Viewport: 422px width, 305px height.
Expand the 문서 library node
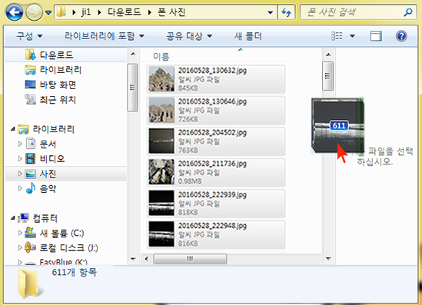pyautogui.click(x=20, y=144)
